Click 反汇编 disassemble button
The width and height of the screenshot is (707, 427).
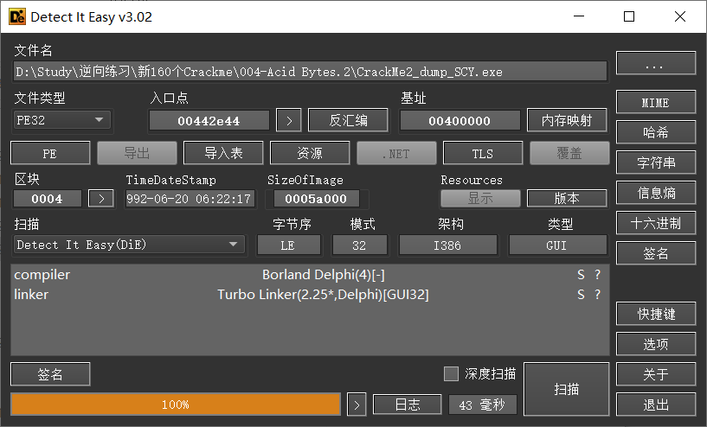pos(348,120)
